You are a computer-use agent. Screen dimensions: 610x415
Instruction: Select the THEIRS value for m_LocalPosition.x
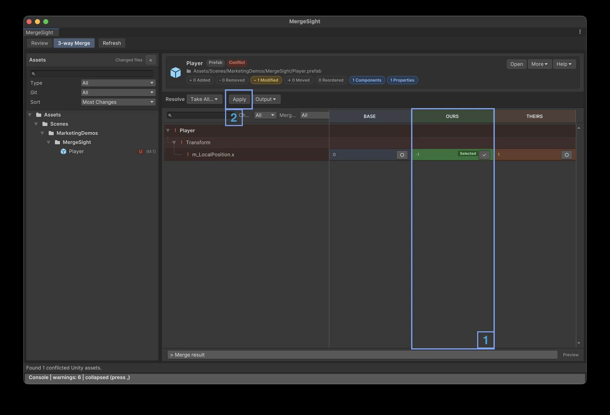point(567,155)
